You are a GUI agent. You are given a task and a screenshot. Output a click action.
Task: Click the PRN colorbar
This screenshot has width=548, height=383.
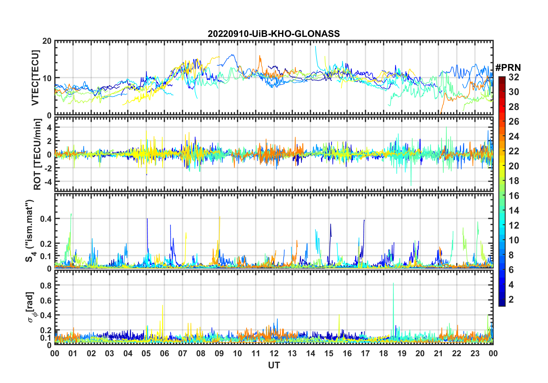click(x=502, y=191)
